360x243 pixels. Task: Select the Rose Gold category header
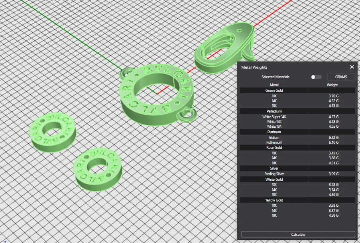274,148
